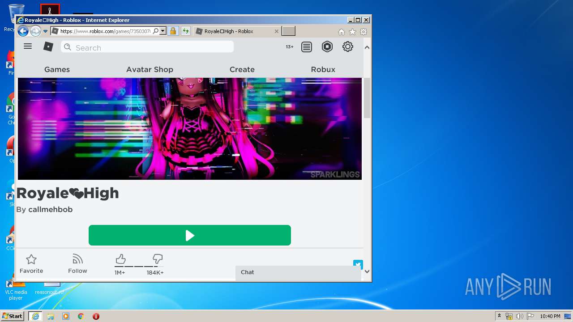Go forward in Internet Explorer
Image resolution: width=573 pixels, height=322 pixels.
pyautogui.click(x=35, y=31)
